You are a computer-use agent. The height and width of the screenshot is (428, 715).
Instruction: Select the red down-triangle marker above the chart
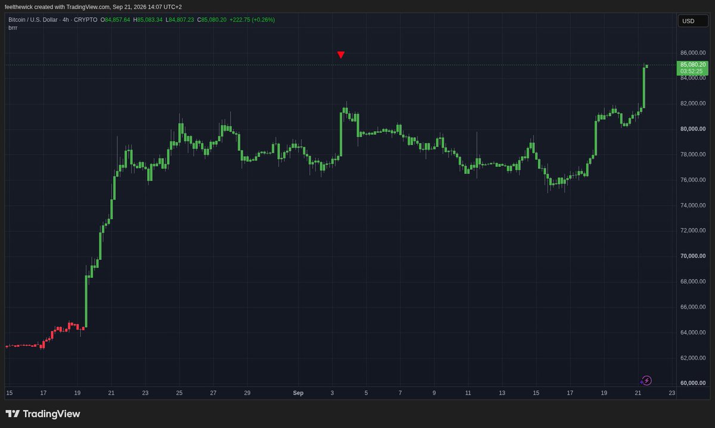[x=341, y=55]
